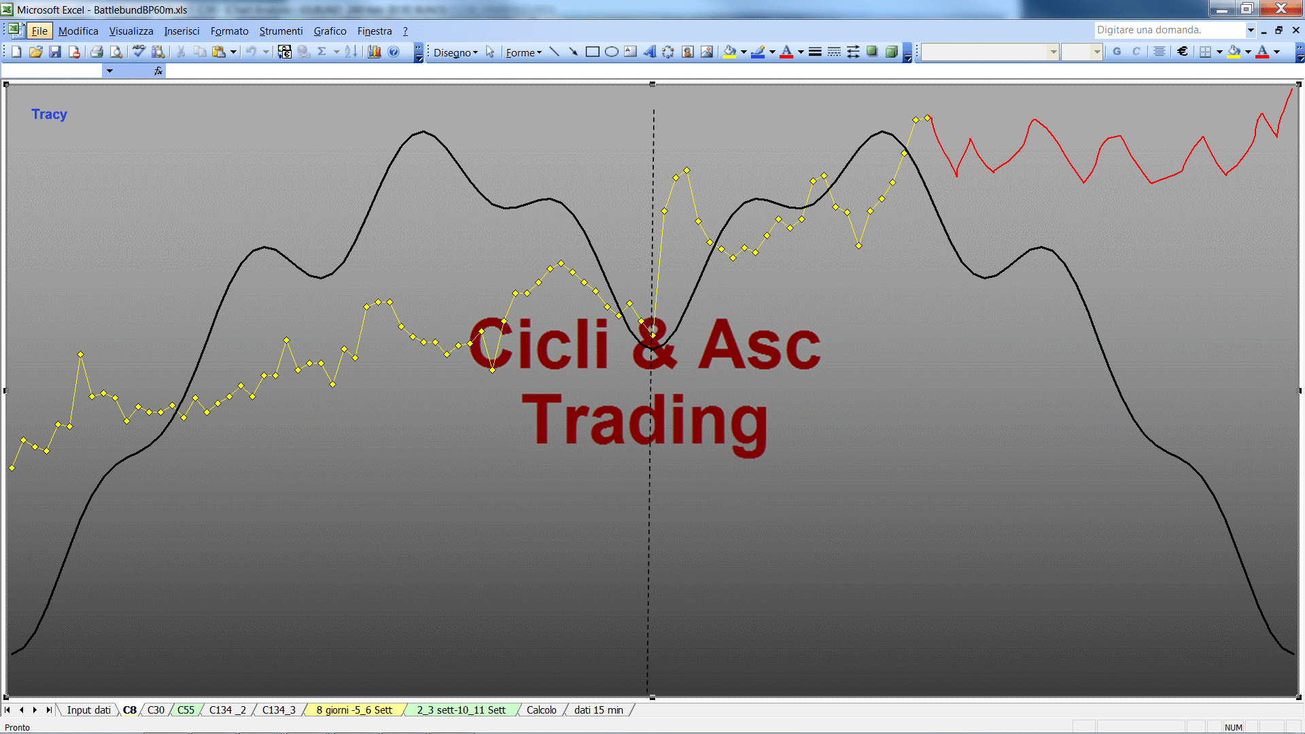Open the File menu

(x=39, y=31)
